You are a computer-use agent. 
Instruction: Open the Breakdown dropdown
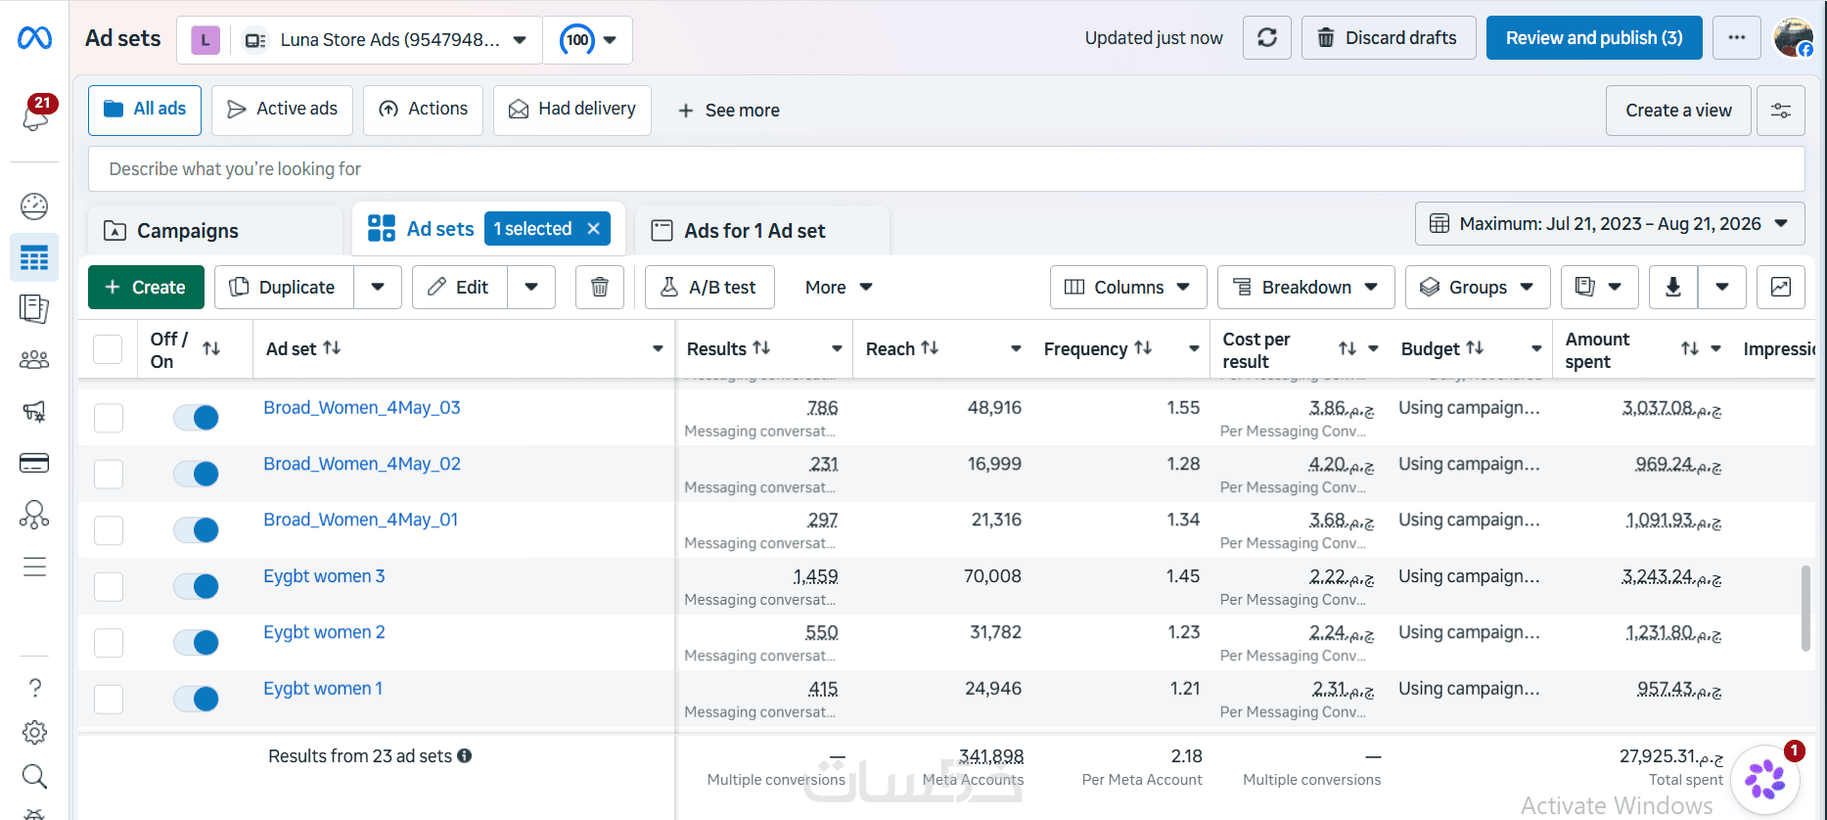click(x=1305, y=287)
